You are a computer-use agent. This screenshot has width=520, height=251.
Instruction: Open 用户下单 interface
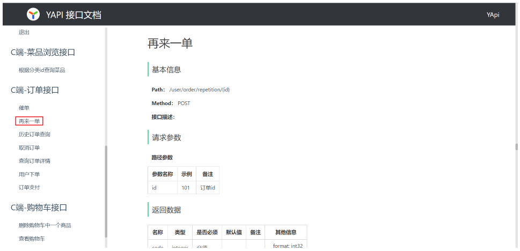(29, 174)
